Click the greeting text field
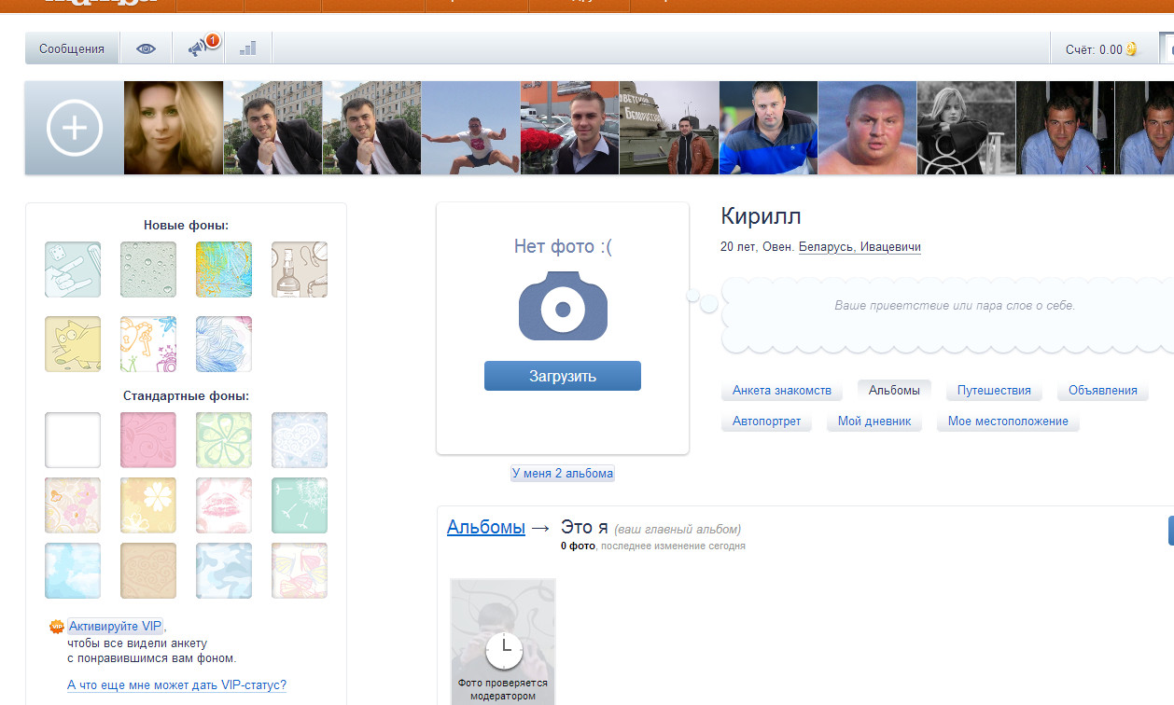This screenshot has height=705, width=1174. point(954,305)
